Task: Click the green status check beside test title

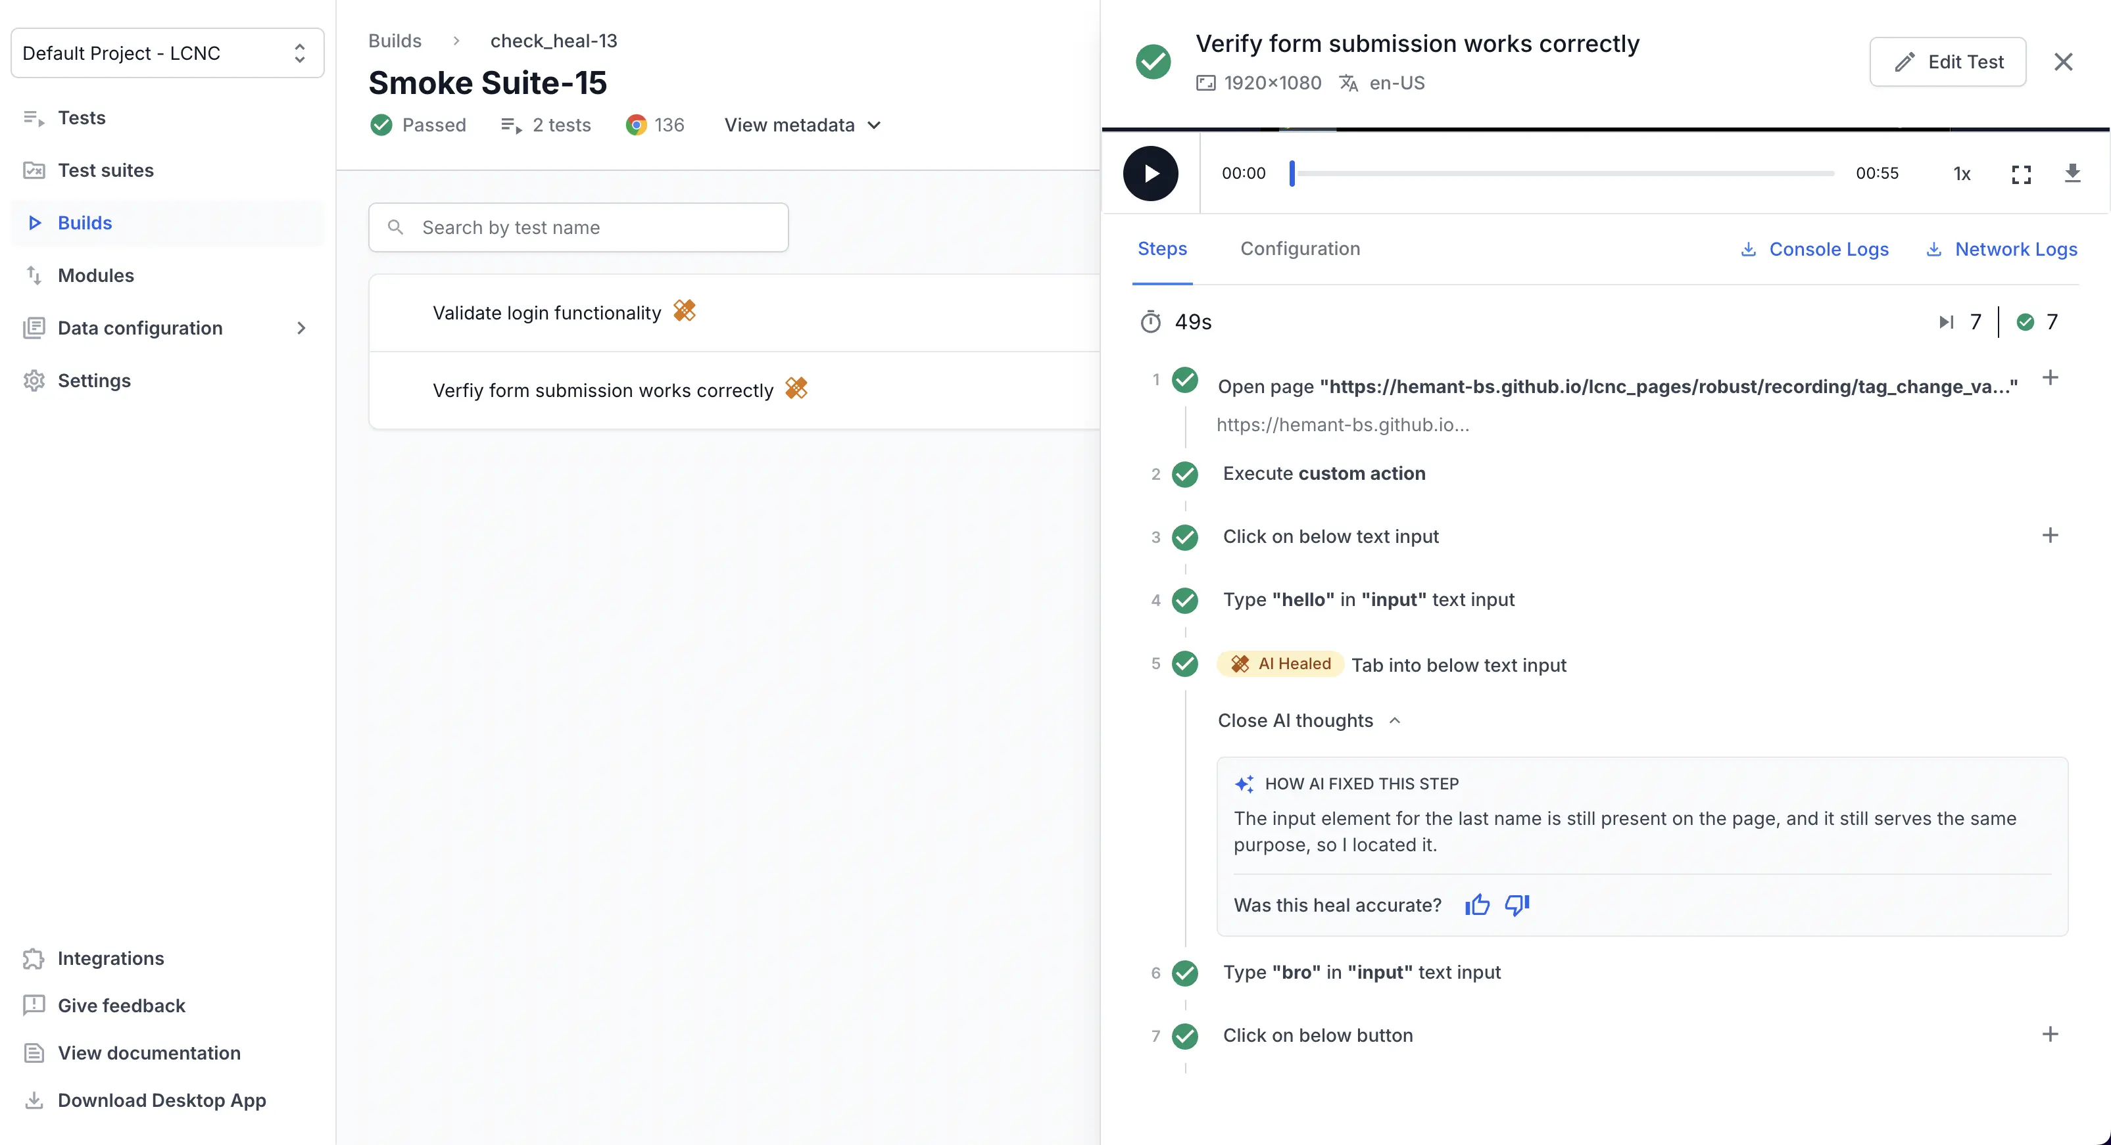Action: click(x=1153, y=62)
